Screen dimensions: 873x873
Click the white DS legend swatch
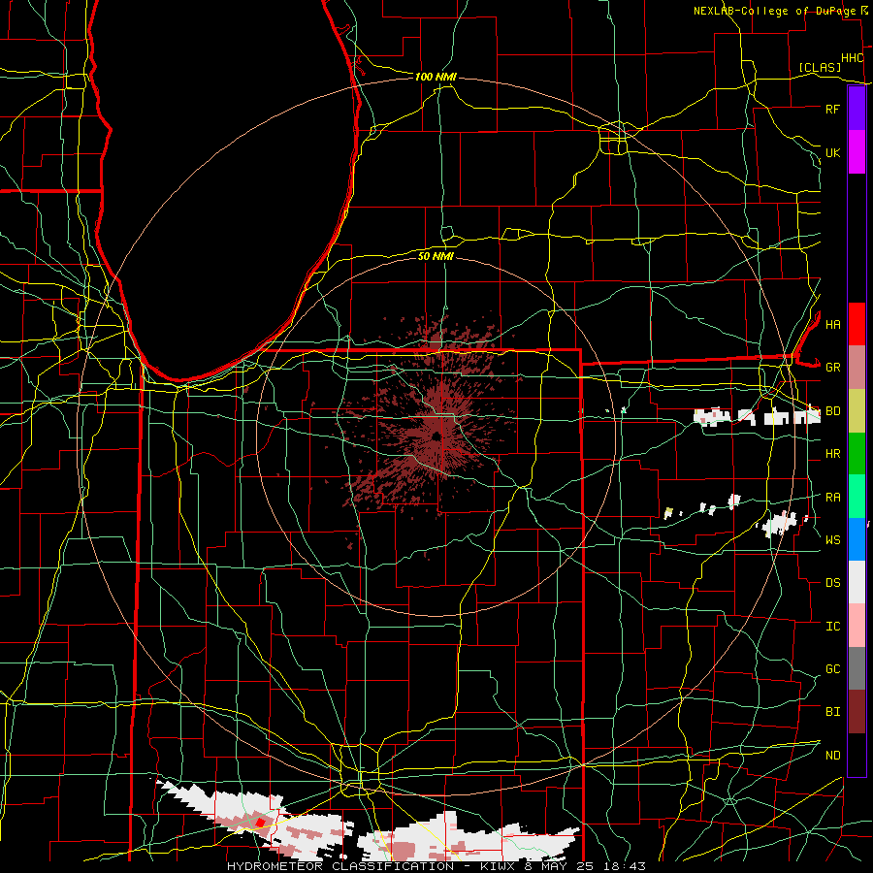pos(857,582)
